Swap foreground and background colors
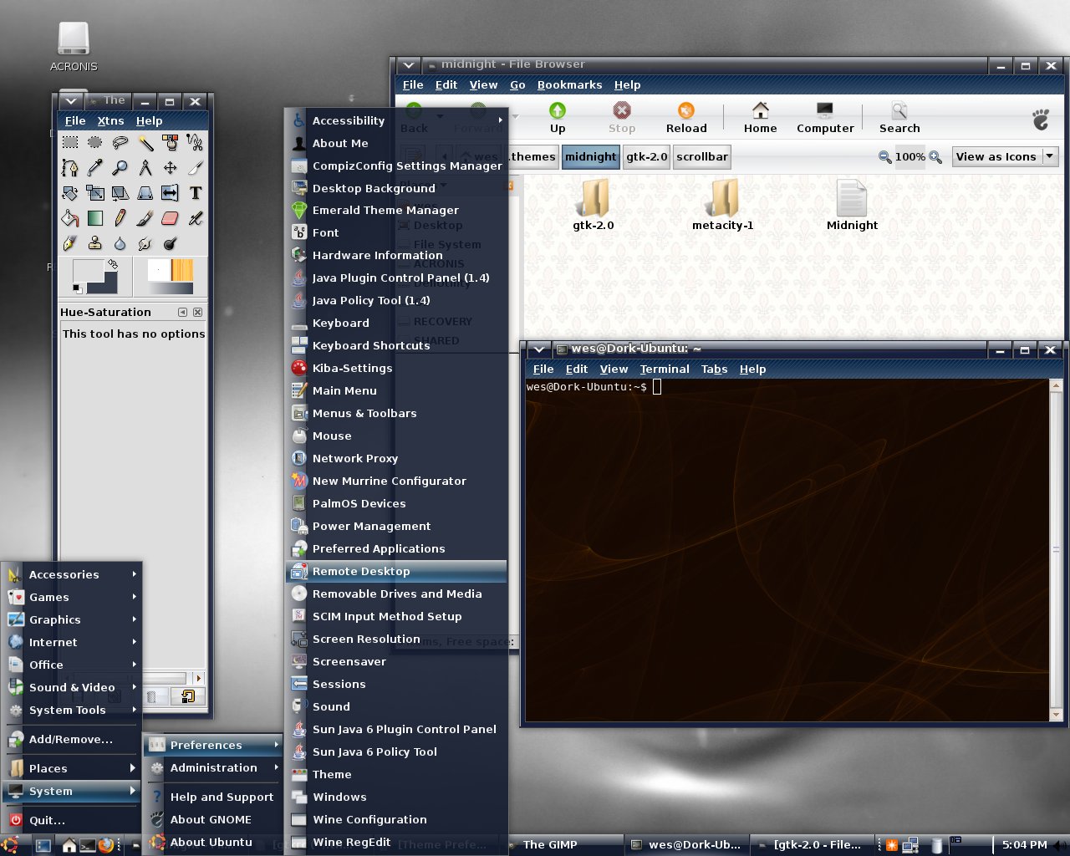 (x=112, y=264)
